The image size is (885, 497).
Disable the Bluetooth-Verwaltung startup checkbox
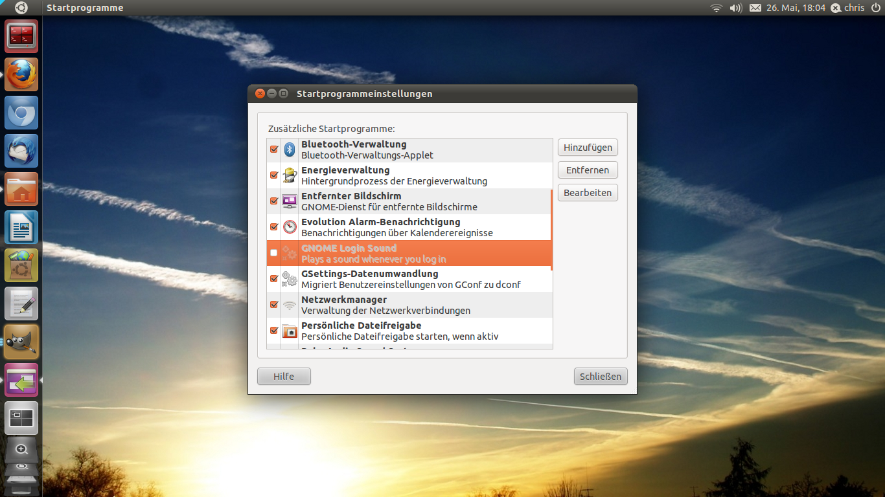pos(273,149)
